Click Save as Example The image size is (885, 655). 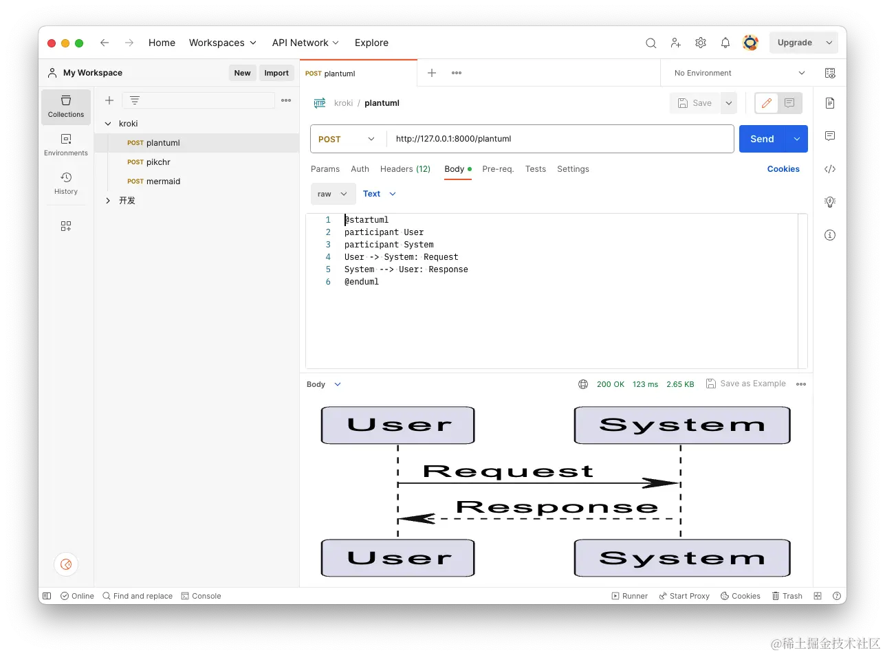tap(746, 384)
